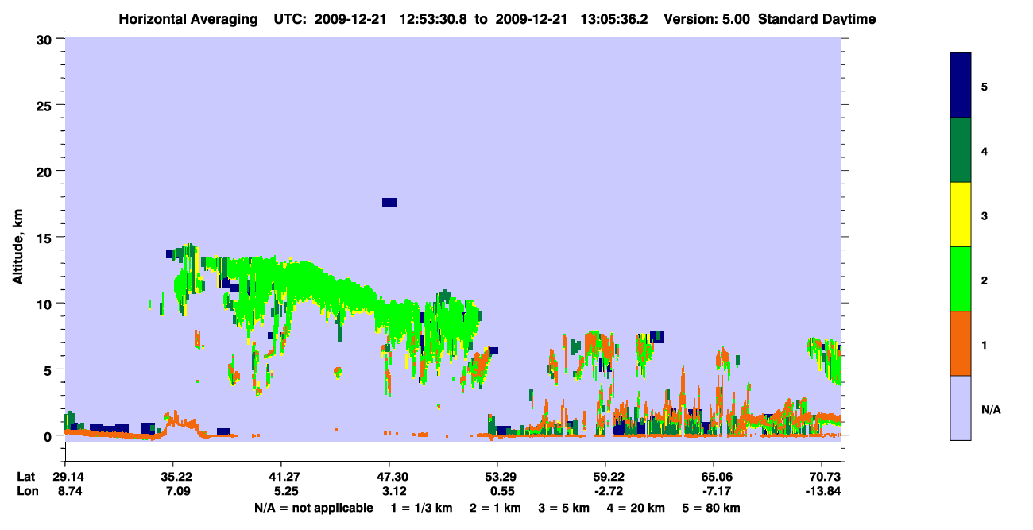
Task: Click the 'Lon' row label
Action: pos(26,492)
